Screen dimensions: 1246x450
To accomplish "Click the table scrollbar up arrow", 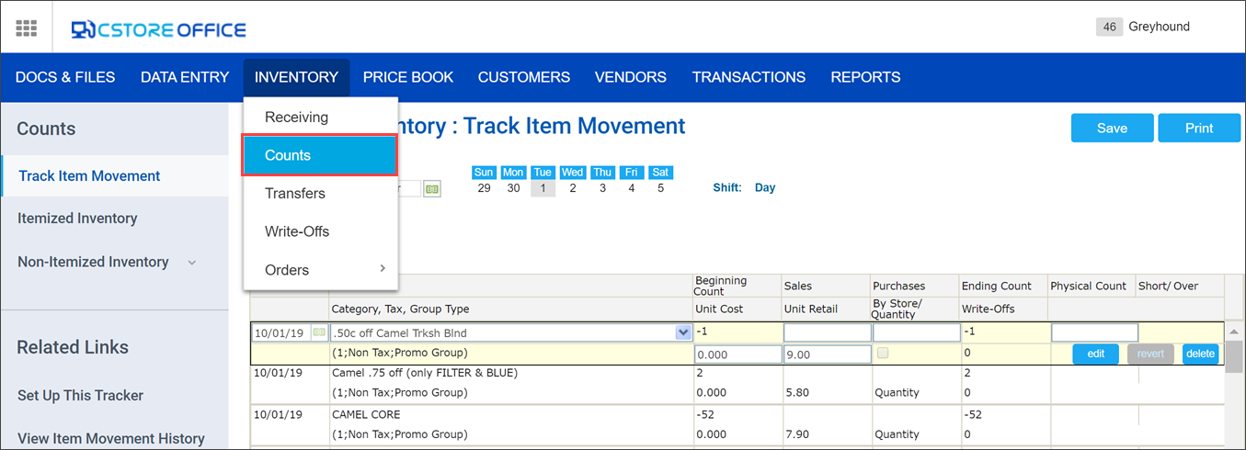I will (1235, 332).
